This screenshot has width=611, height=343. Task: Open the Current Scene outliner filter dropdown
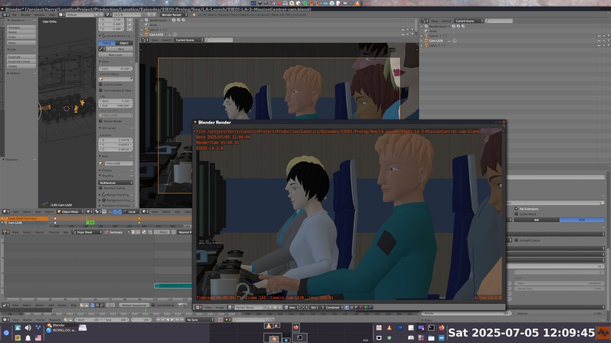[x=468, y=21]
